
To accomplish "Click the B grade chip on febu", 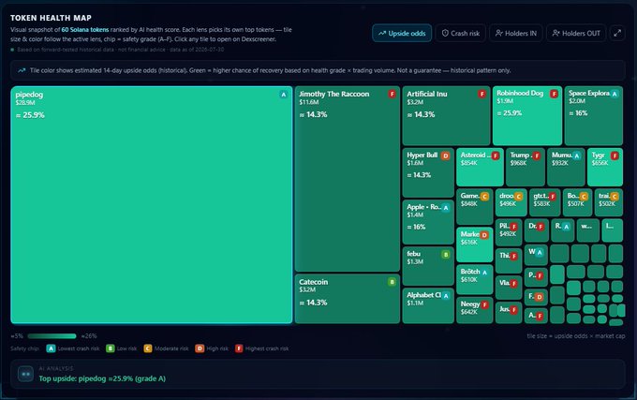I will point(446,255).
